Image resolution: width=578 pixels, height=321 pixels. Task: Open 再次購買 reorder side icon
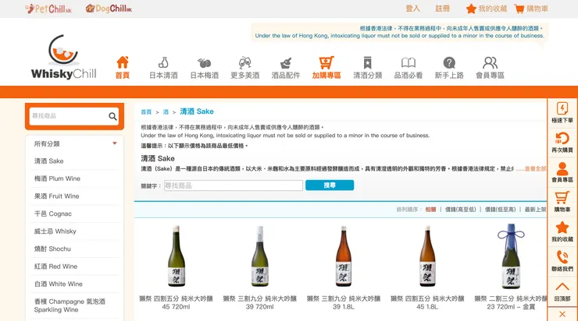pos(562,138)
